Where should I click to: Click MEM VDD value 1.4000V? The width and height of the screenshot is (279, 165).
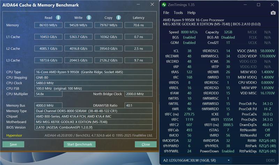click(267, 72)
